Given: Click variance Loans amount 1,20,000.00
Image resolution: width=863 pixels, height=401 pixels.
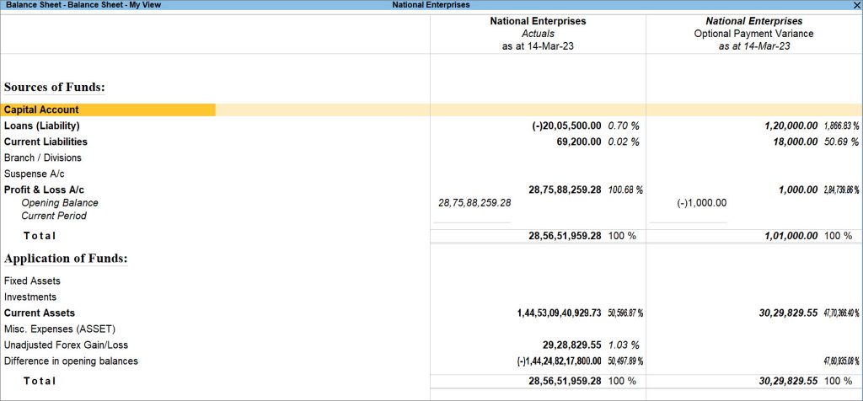Looking at the screenshot, I should pos(791,126).
